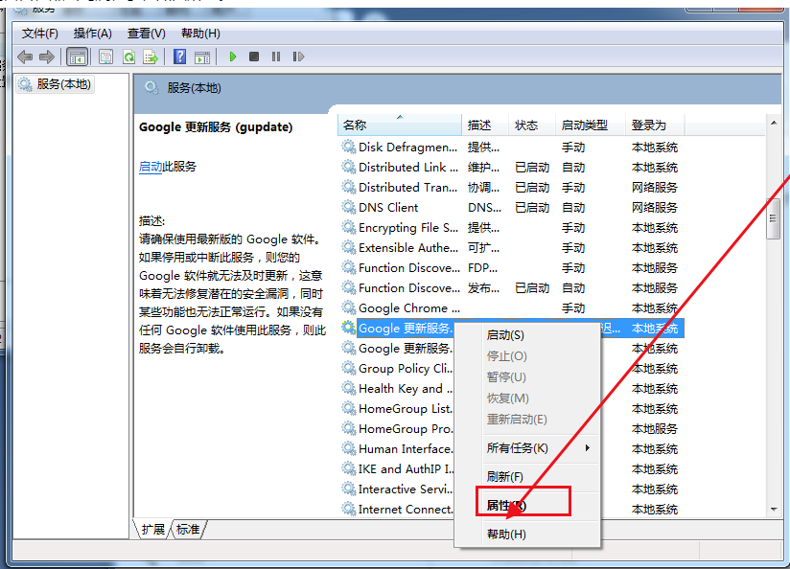Select the Health Key and service row
790x569 pixels.
point(397,389)
